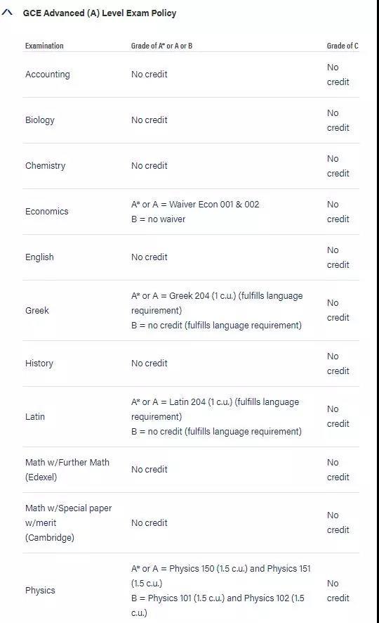Click Math w/Special paper w/merit (Cambridge) cell

[x=69, y=523]
